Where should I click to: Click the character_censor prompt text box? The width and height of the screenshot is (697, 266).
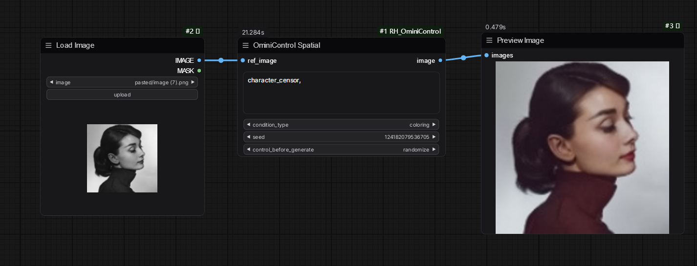341,93
